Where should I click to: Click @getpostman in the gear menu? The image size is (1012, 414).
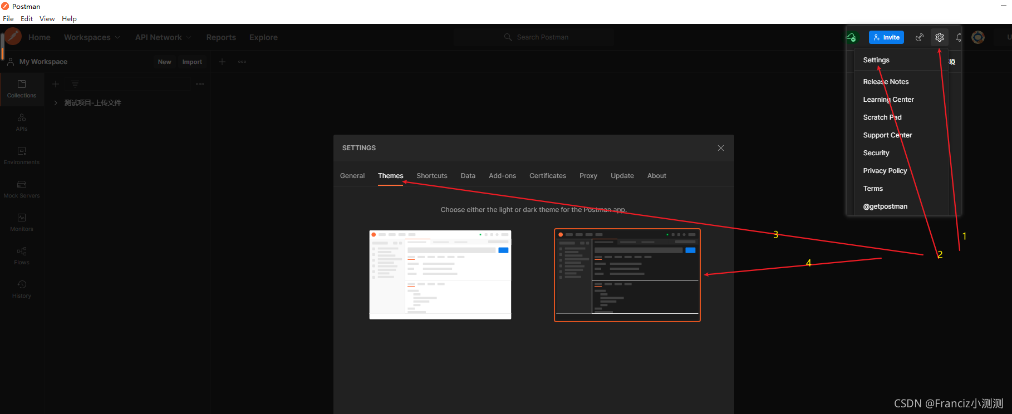click(885, 206)
